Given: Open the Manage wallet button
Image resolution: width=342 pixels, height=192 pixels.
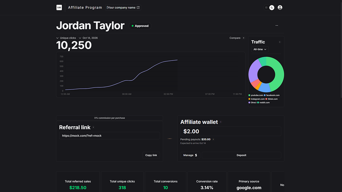Looking at the screenshot, I should pyautogui.click(x=190, y=155).
